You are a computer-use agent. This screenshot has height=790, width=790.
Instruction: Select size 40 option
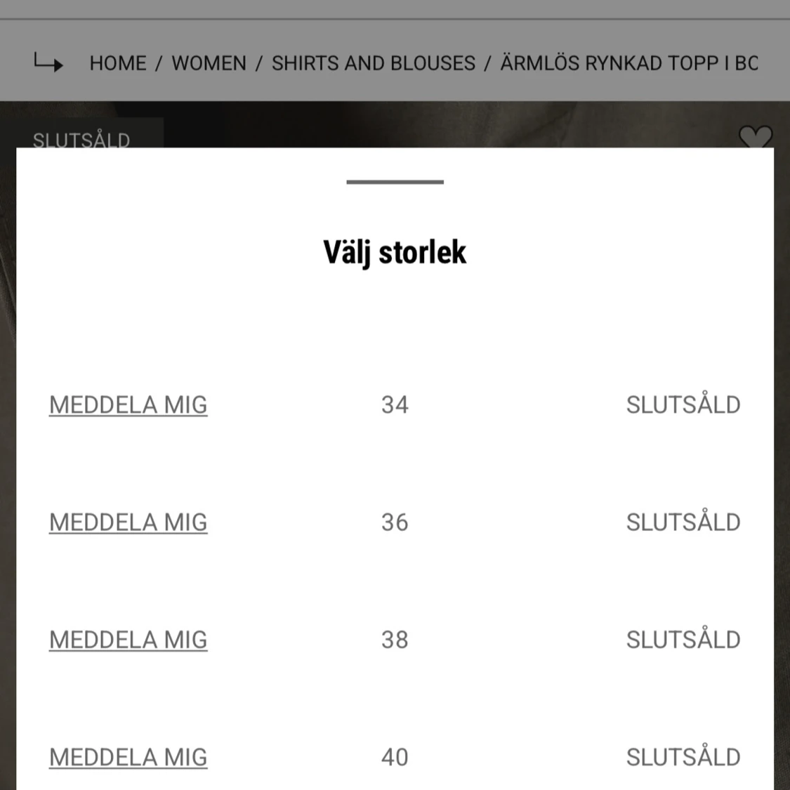(395, 757)
